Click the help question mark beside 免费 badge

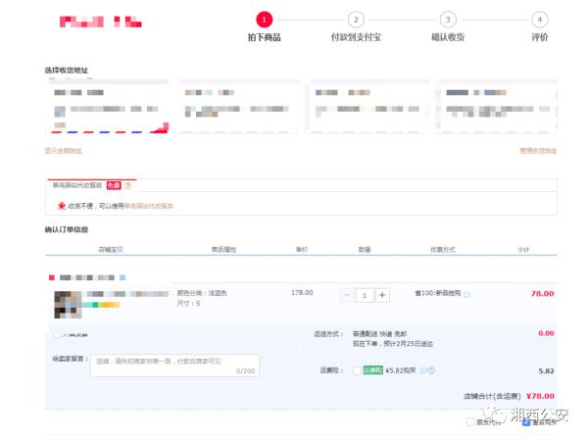coord(128,185)
